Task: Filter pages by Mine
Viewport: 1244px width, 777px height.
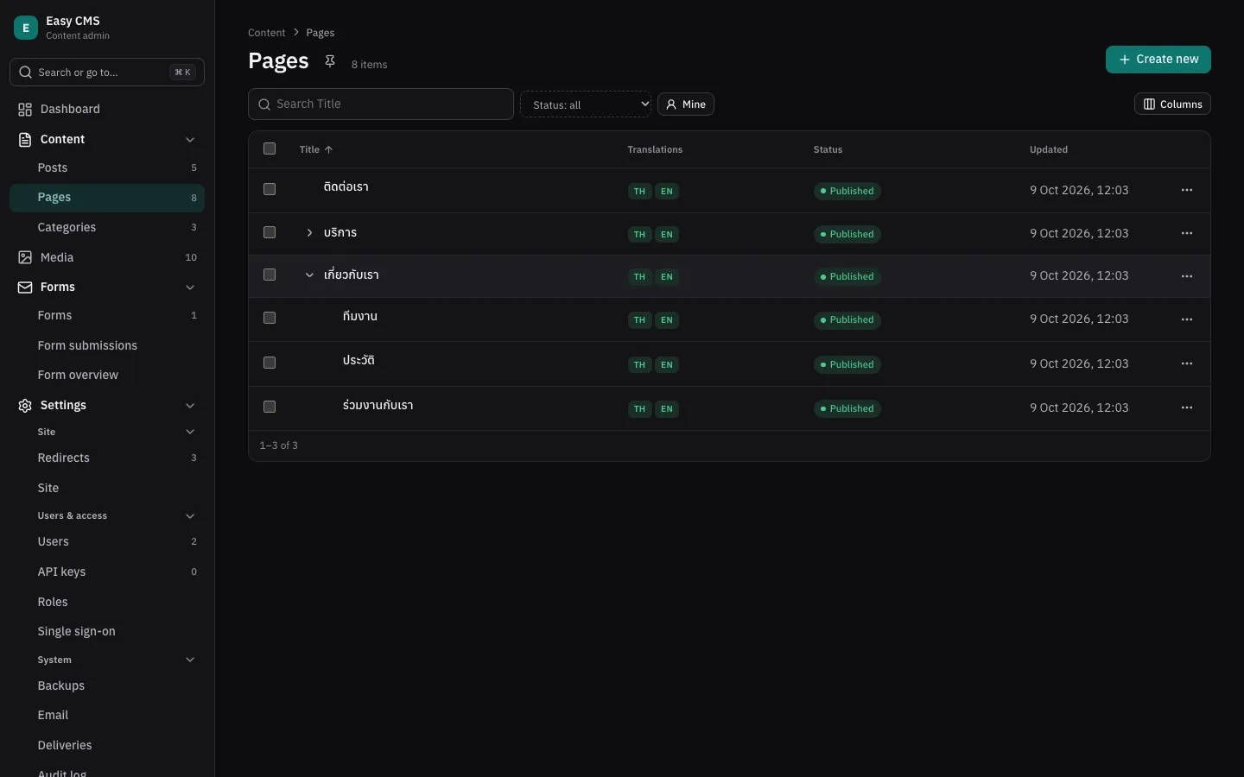Action: [x=686, y=104]
